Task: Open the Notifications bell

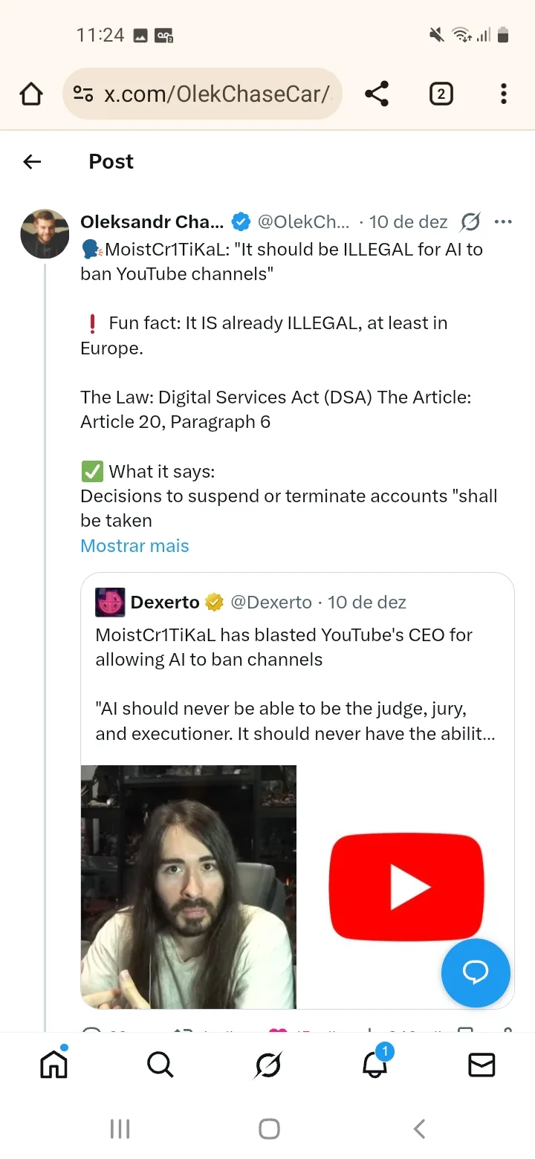Action: click(x=375, y=1065)
